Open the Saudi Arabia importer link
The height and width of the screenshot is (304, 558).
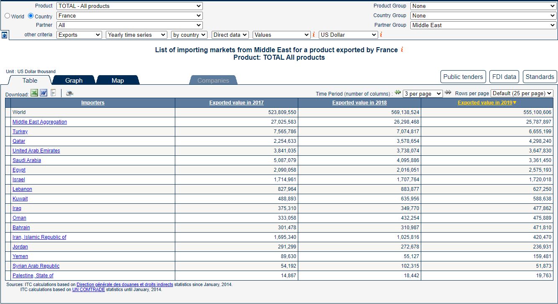pos(27,160)
